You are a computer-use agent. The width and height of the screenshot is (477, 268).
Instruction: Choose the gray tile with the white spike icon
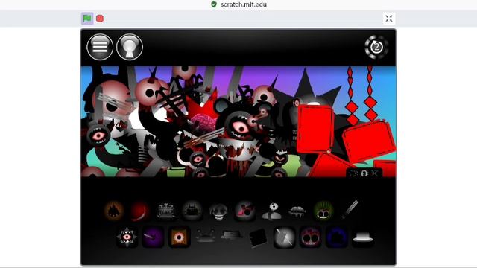(x=284, y=237)
